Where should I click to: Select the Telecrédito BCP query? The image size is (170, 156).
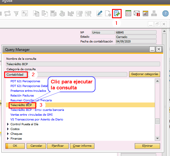(x=21, y=105)
